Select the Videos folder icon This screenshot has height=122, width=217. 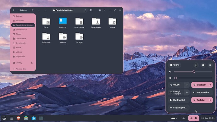63,36
